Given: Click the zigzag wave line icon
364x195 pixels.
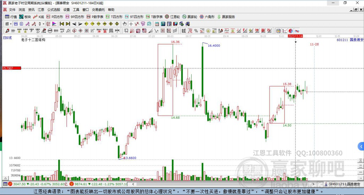Looking at the screenshot, I should [157, 30].
